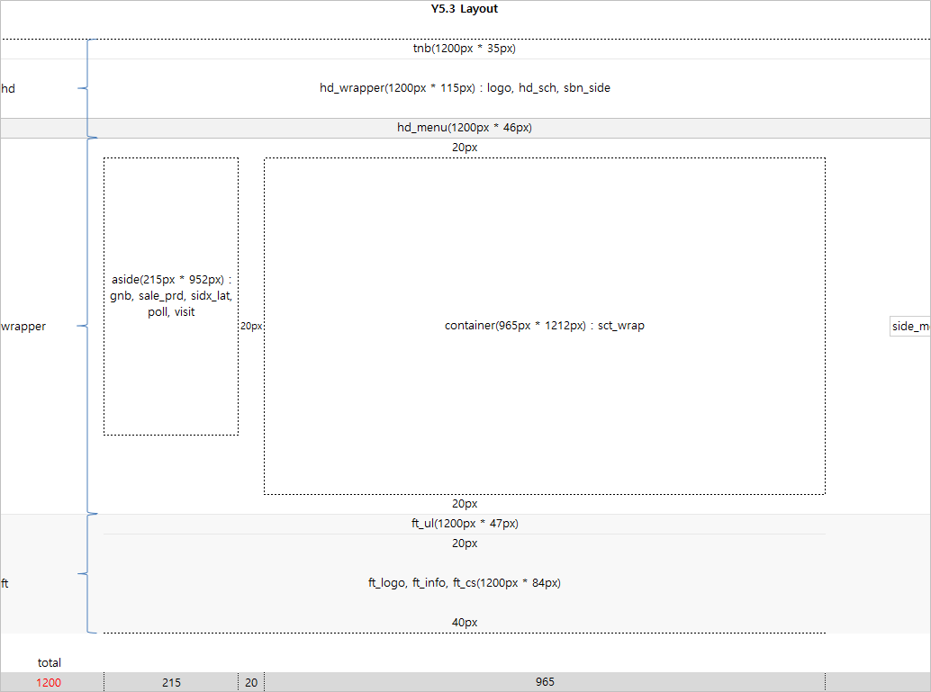Select the total label cell
The width and height of the screenshot is (931, 692).
(50, 663)
